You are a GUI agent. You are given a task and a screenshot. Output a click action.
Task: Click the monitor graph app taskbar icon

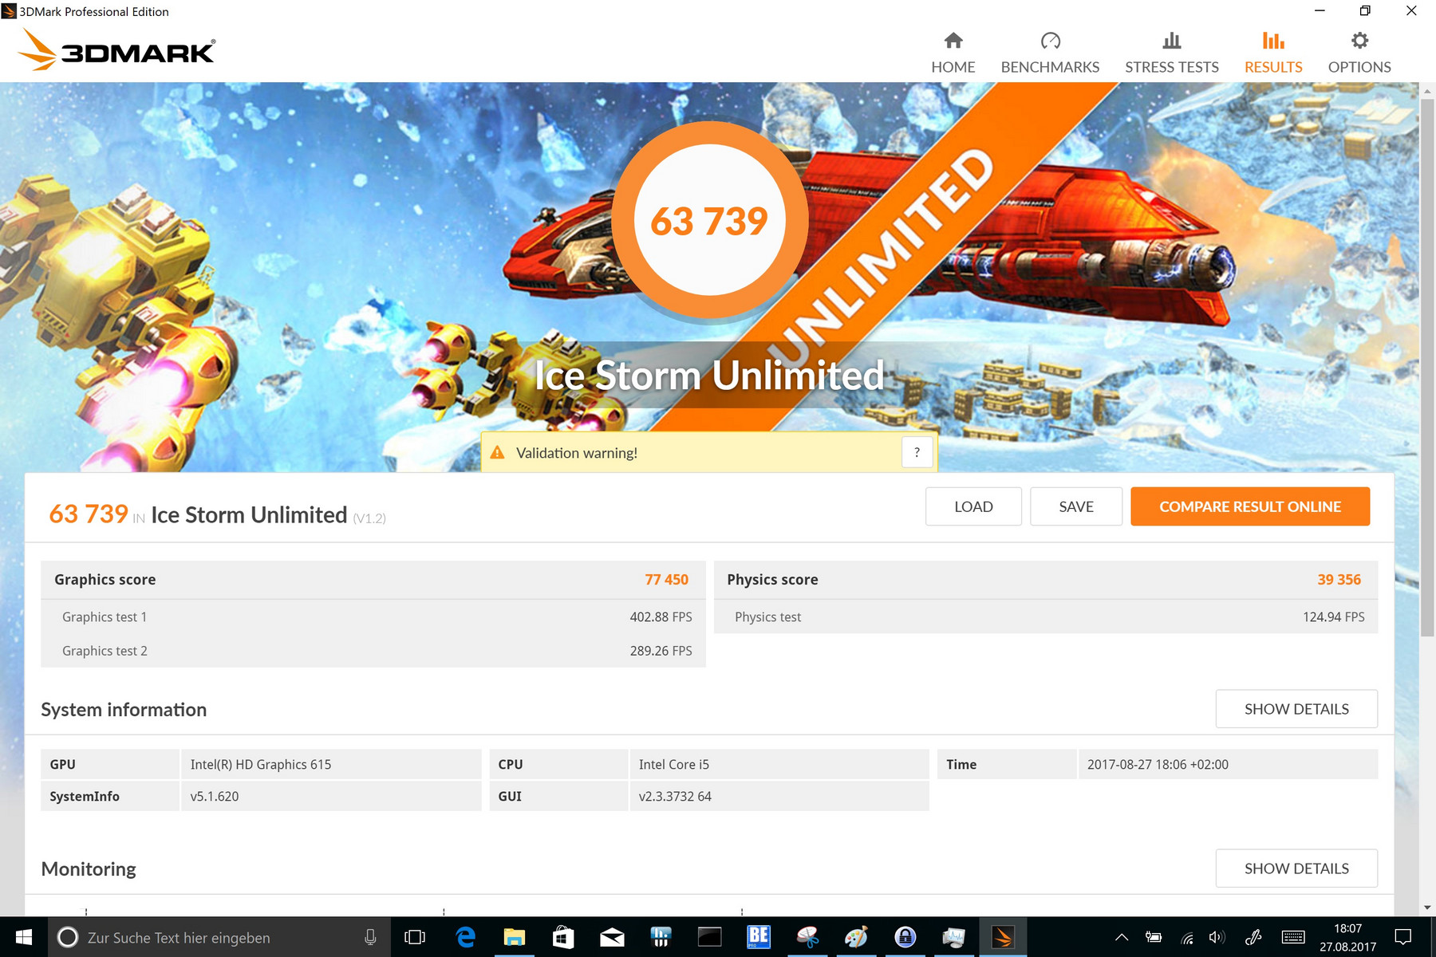pos(953,937)
